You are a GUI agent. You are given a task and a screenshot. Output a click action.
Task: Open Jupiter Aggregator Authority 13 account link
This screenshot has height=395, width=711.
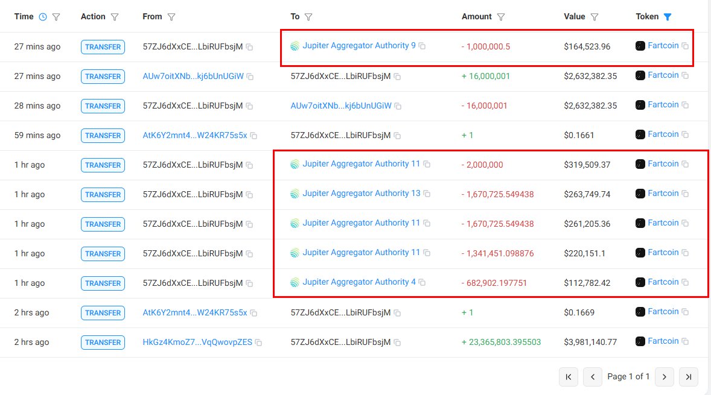362,193
